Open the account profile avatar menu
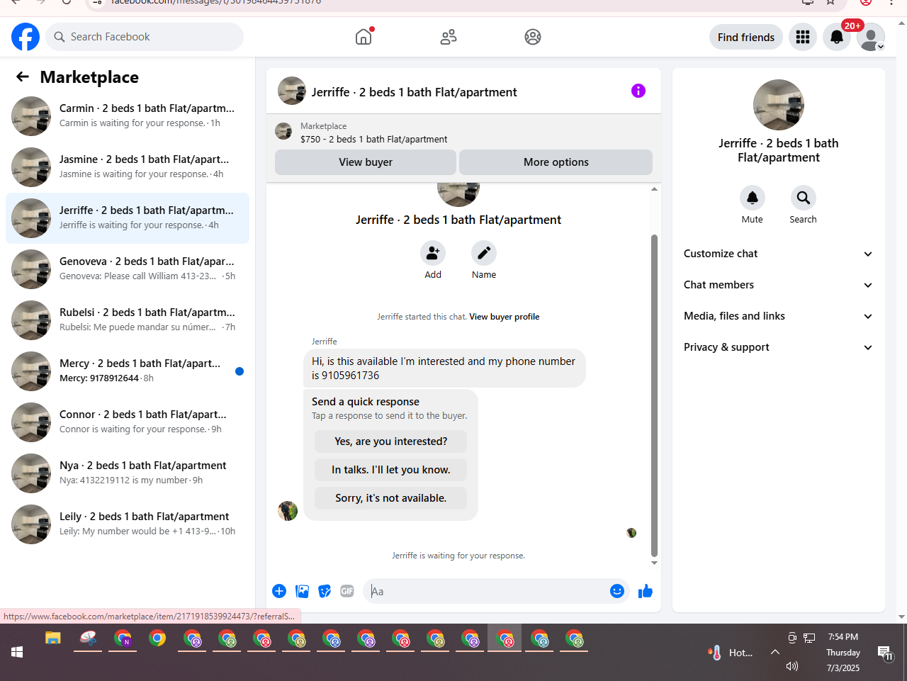This screenshot has height=681, width=907. point(871,37)
